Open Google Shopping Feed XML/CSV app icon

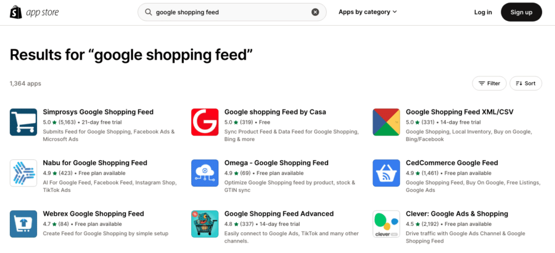387,122
